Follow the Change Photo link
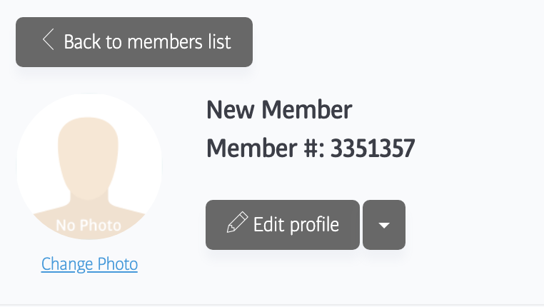 pyautogui.click(x=89, y=264)
